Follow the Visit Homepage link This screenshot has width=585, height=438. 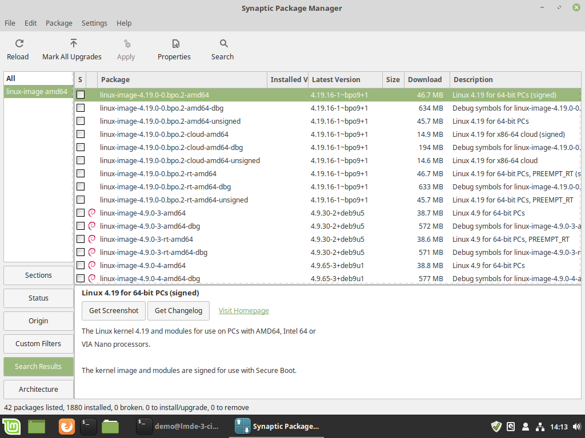click(x=243, y=311)
